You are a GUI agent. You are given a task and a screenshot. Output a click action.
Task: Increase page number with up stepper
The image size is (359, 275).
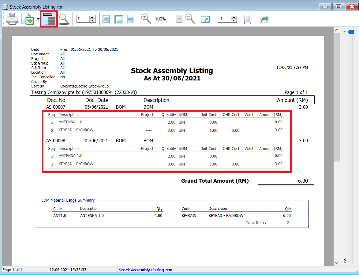point(92,17)
